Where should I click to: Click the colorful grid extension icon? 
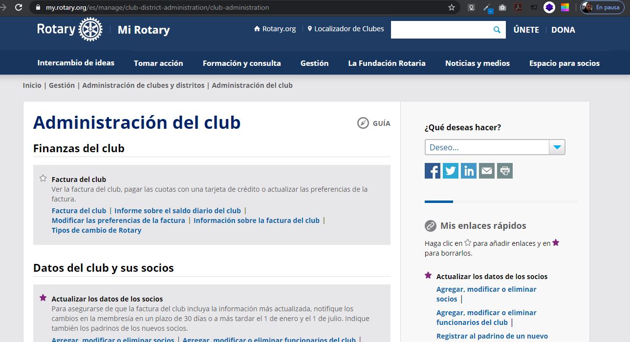(x=565, y=7)
